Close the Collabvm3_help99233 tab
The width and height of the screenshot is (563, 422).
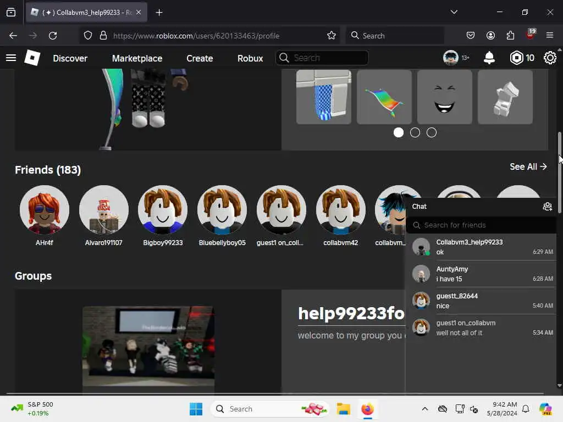pyautogui.click(x=139, y=13)
